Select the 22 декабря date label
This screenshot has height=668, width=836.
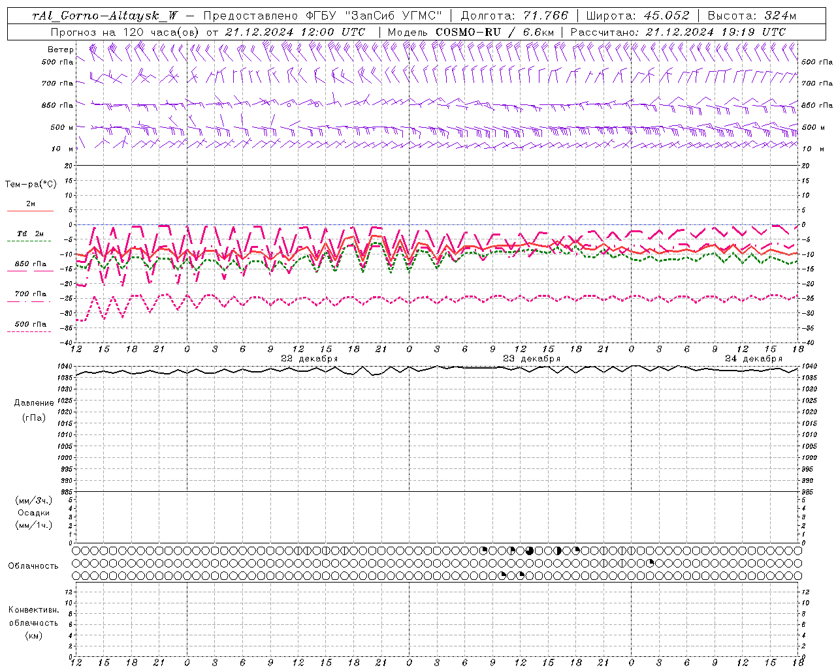point(309,359)
